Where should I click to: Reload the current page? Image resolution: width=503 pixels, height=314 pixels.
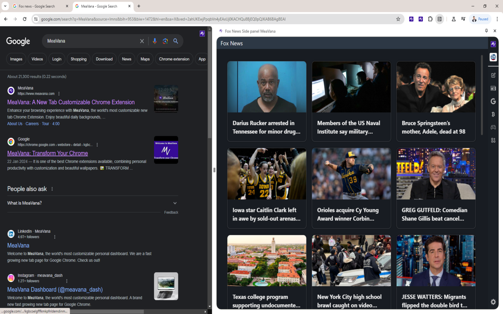(x=24, y=19)
